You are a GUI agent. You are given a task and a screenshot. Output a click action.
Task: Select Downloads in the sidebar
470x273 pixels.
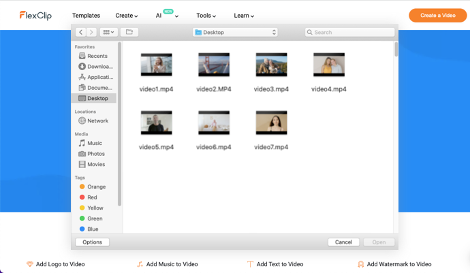tap(94, 67)
